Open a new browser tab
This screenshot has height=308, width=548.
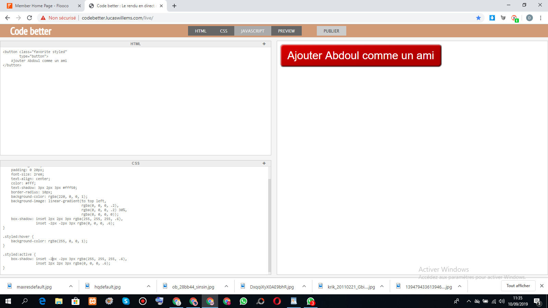[174, 6]
